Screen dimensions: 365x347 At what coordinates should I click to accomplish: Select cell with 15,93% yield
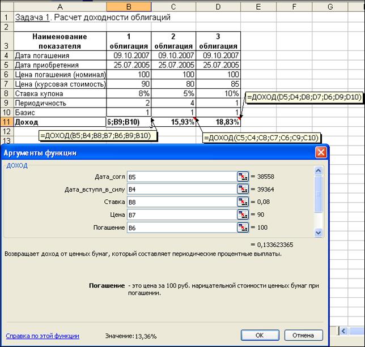[x=173, y=121]
